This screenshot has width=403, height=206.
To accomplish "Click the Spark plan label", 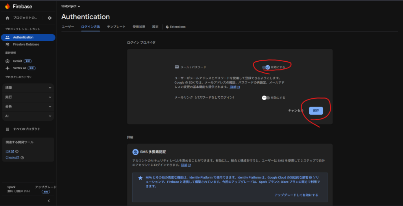I will tap(11, 187).
